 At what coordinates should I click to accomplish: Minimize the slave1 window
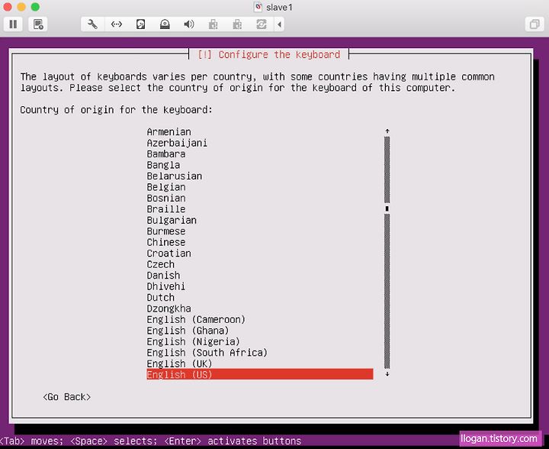coord(21,7)
